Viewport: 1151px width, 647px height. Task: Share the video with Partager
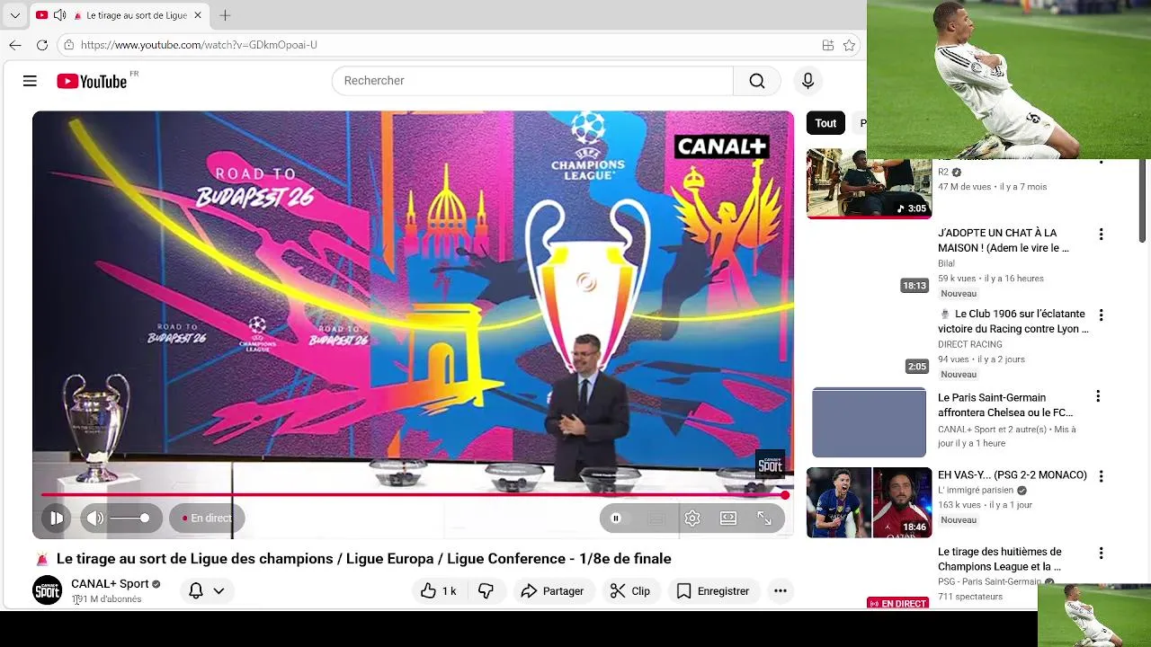tap(552, 590)
